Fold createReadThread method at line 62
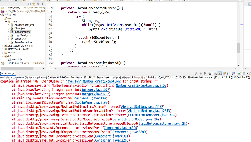The image size is (251, 142). (53, 8)
